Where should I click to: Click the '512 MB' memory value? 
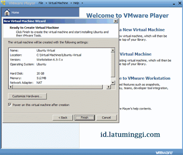click(41, 78)
